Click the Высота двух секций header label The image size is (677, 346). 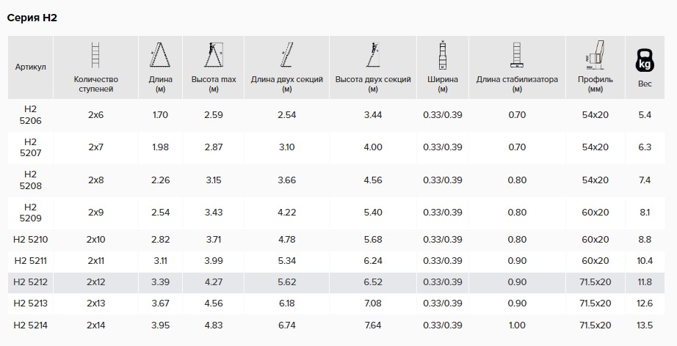pos(373,84)
